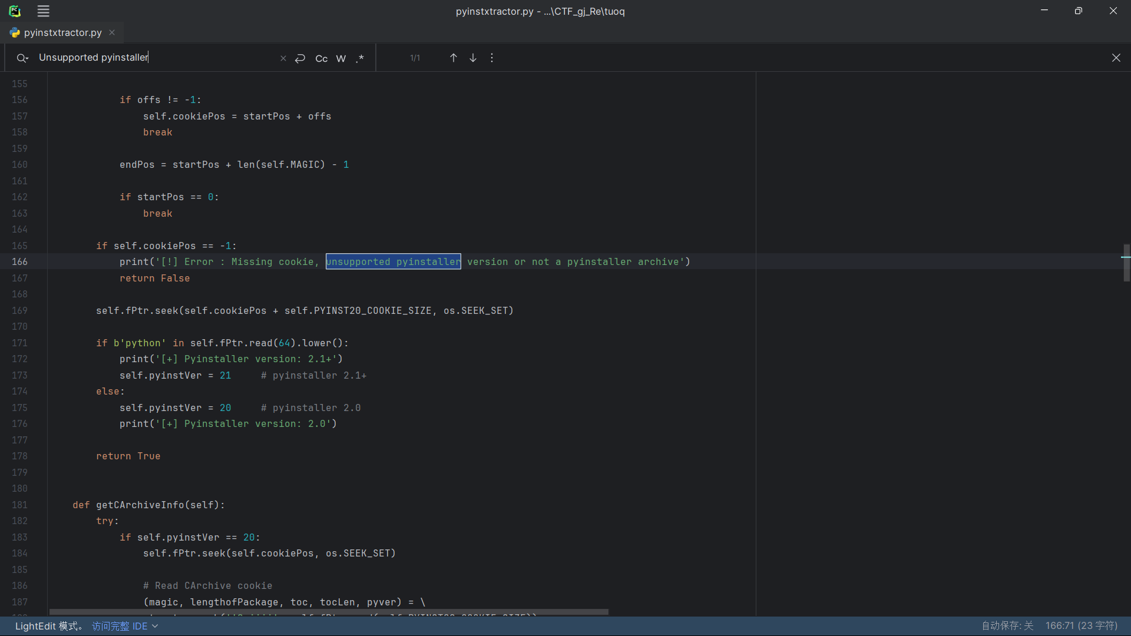Open the '访问完整 IDE' link
The height and width of the screenshot is (636, 1131).
[x=120, y=626]
